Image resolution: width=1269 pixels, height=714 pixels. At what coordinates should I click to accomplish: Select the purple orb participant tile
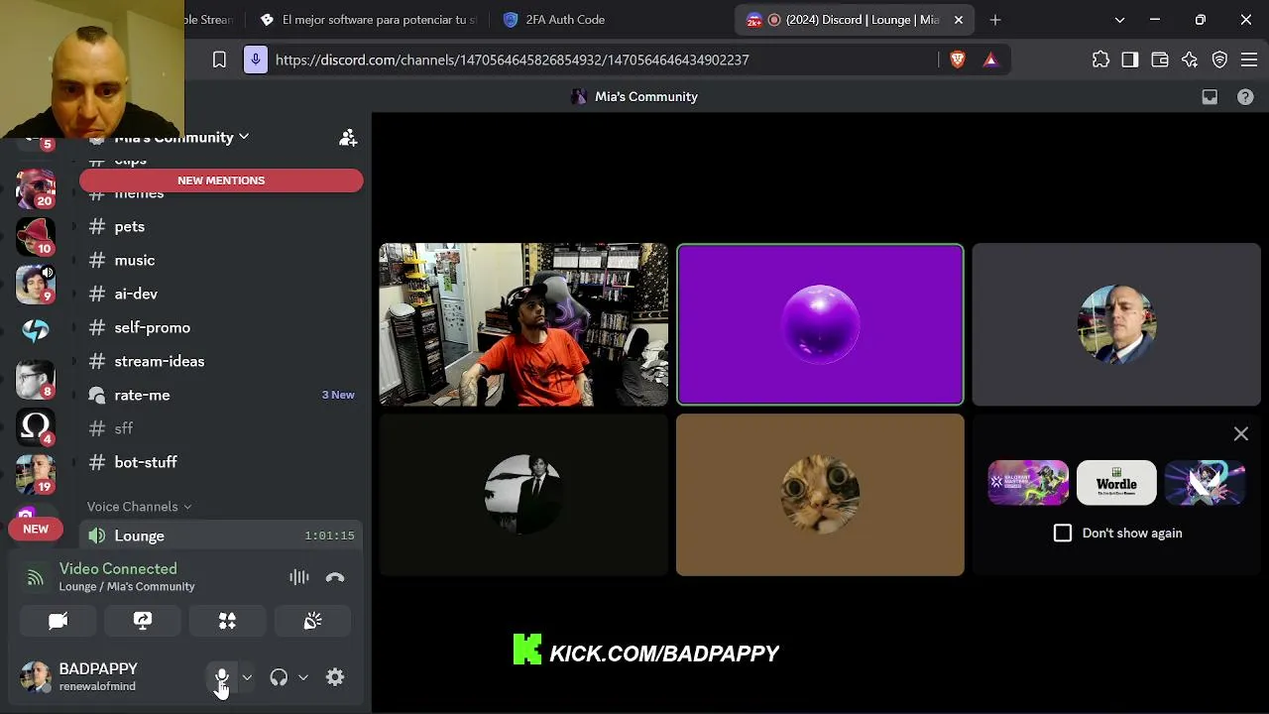coord(820,324)
